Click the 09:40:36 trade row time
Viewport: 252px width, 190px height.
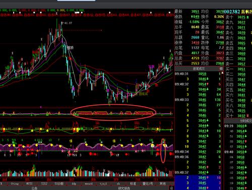tap(181, 157)
